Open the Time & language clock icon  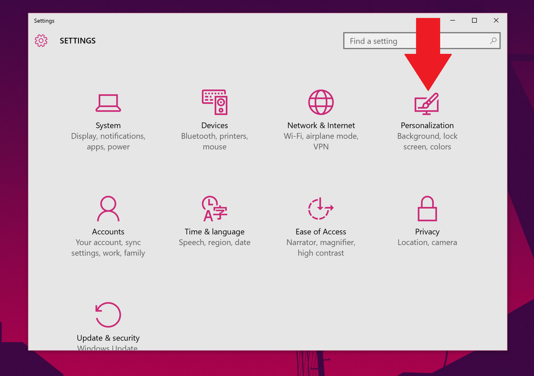coord(214,208)
